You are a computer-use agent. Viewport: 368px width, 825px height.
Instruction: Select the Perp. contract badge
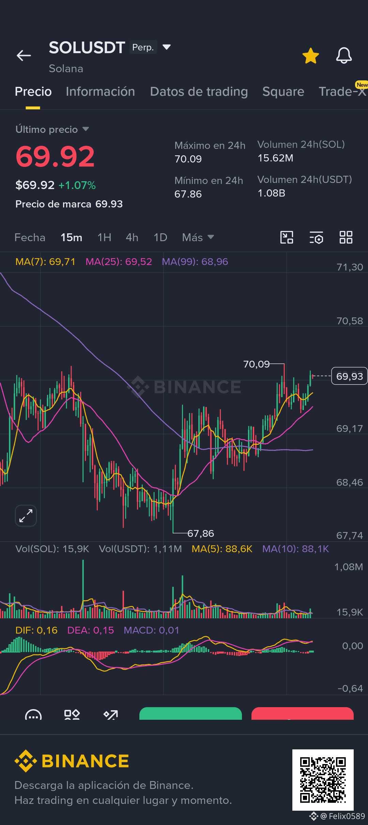(143, 47)
